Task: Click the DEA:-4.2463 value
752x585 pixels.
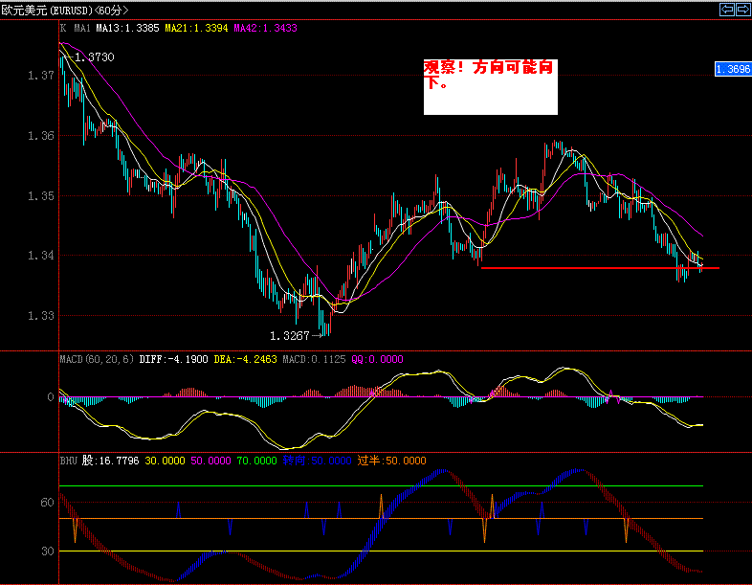Action: point(245,359)
